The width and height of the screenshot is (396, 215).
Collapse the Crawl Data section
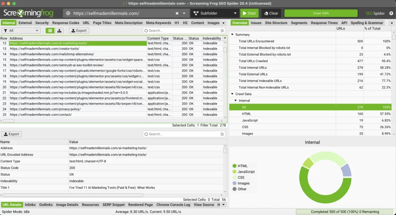point(232,94)
